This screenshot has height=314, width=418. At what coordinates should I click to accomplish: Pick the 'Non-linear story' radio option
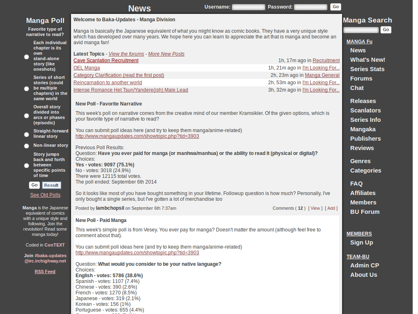coord(27,146)
